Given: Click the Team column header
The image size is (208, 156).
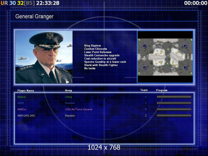Looking at the screenshot, I should click(x=144, y=90).
